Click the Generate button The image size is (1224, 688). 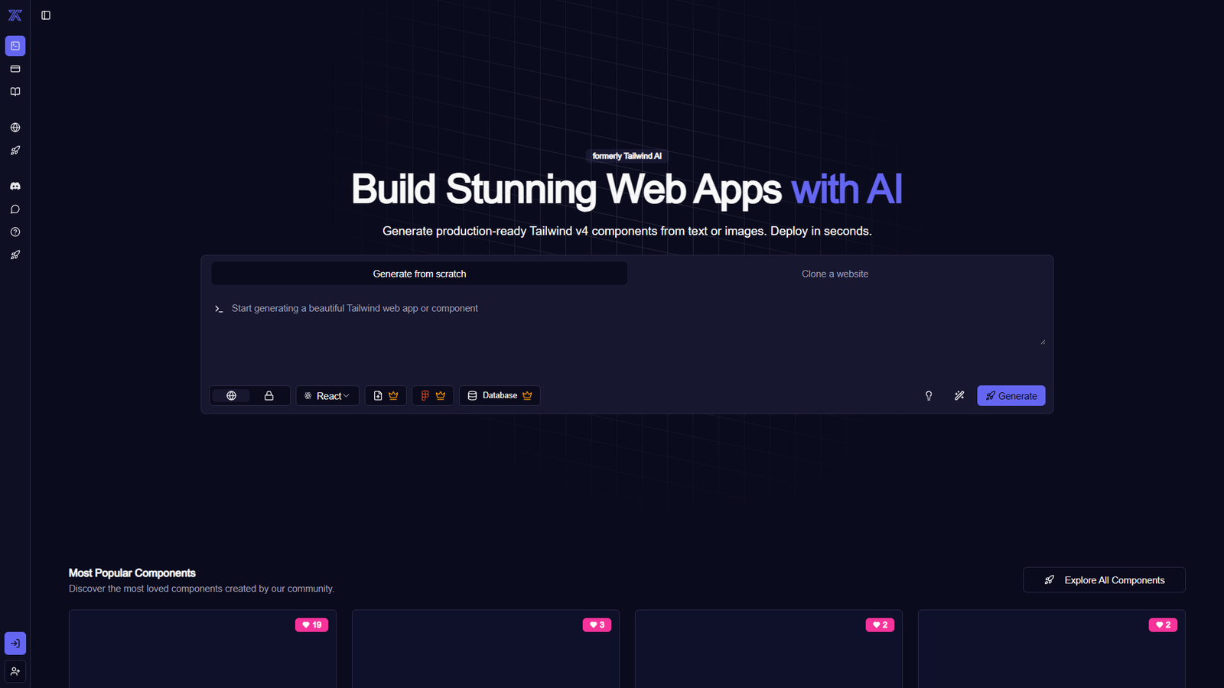pyautogui.click(x=1011, y=396)
